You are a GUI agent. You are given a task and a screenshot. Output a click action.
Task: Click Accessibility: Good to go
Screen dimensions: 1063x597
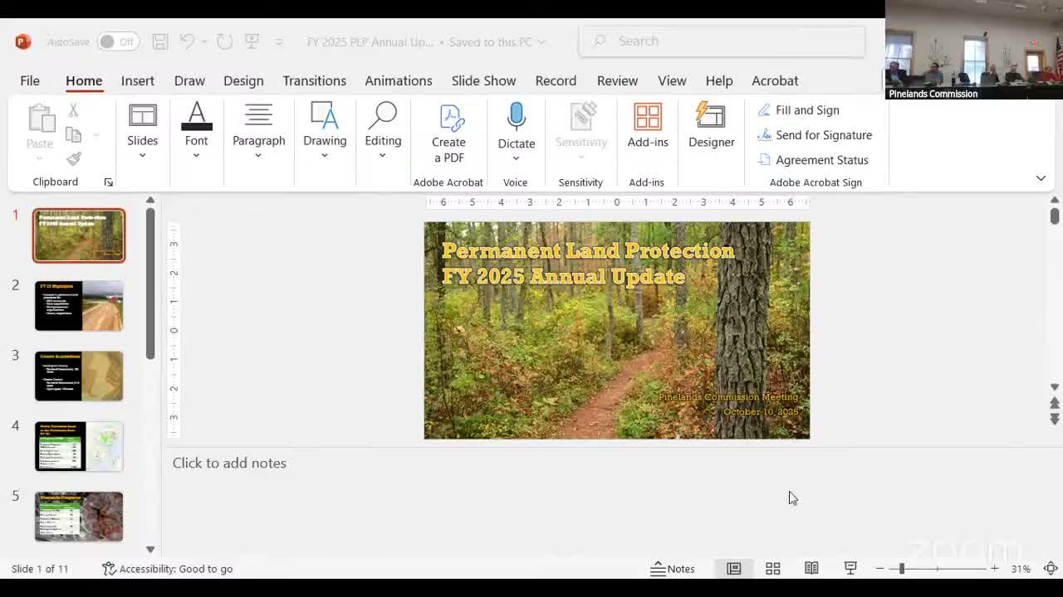click(167, 569)
